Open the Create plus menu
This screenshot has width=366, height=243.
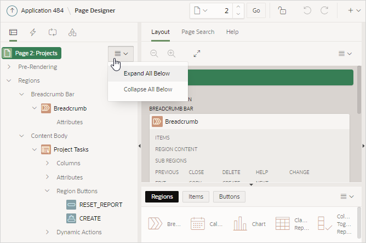pos(354,10)
